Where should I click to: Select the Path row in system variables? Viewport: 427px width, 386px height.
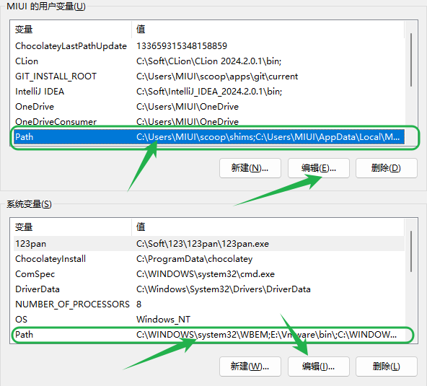(x=209, y=335)
